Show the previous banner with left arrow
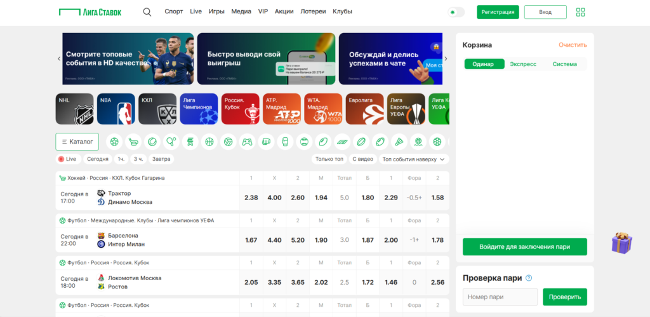650x317 pixels. point(59,59)
